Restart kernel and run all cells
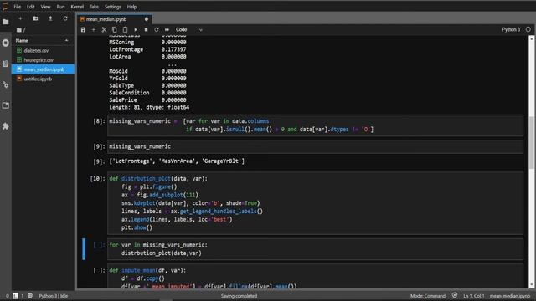The height and width of the screenshot is (301, 536). pos(167,30)
